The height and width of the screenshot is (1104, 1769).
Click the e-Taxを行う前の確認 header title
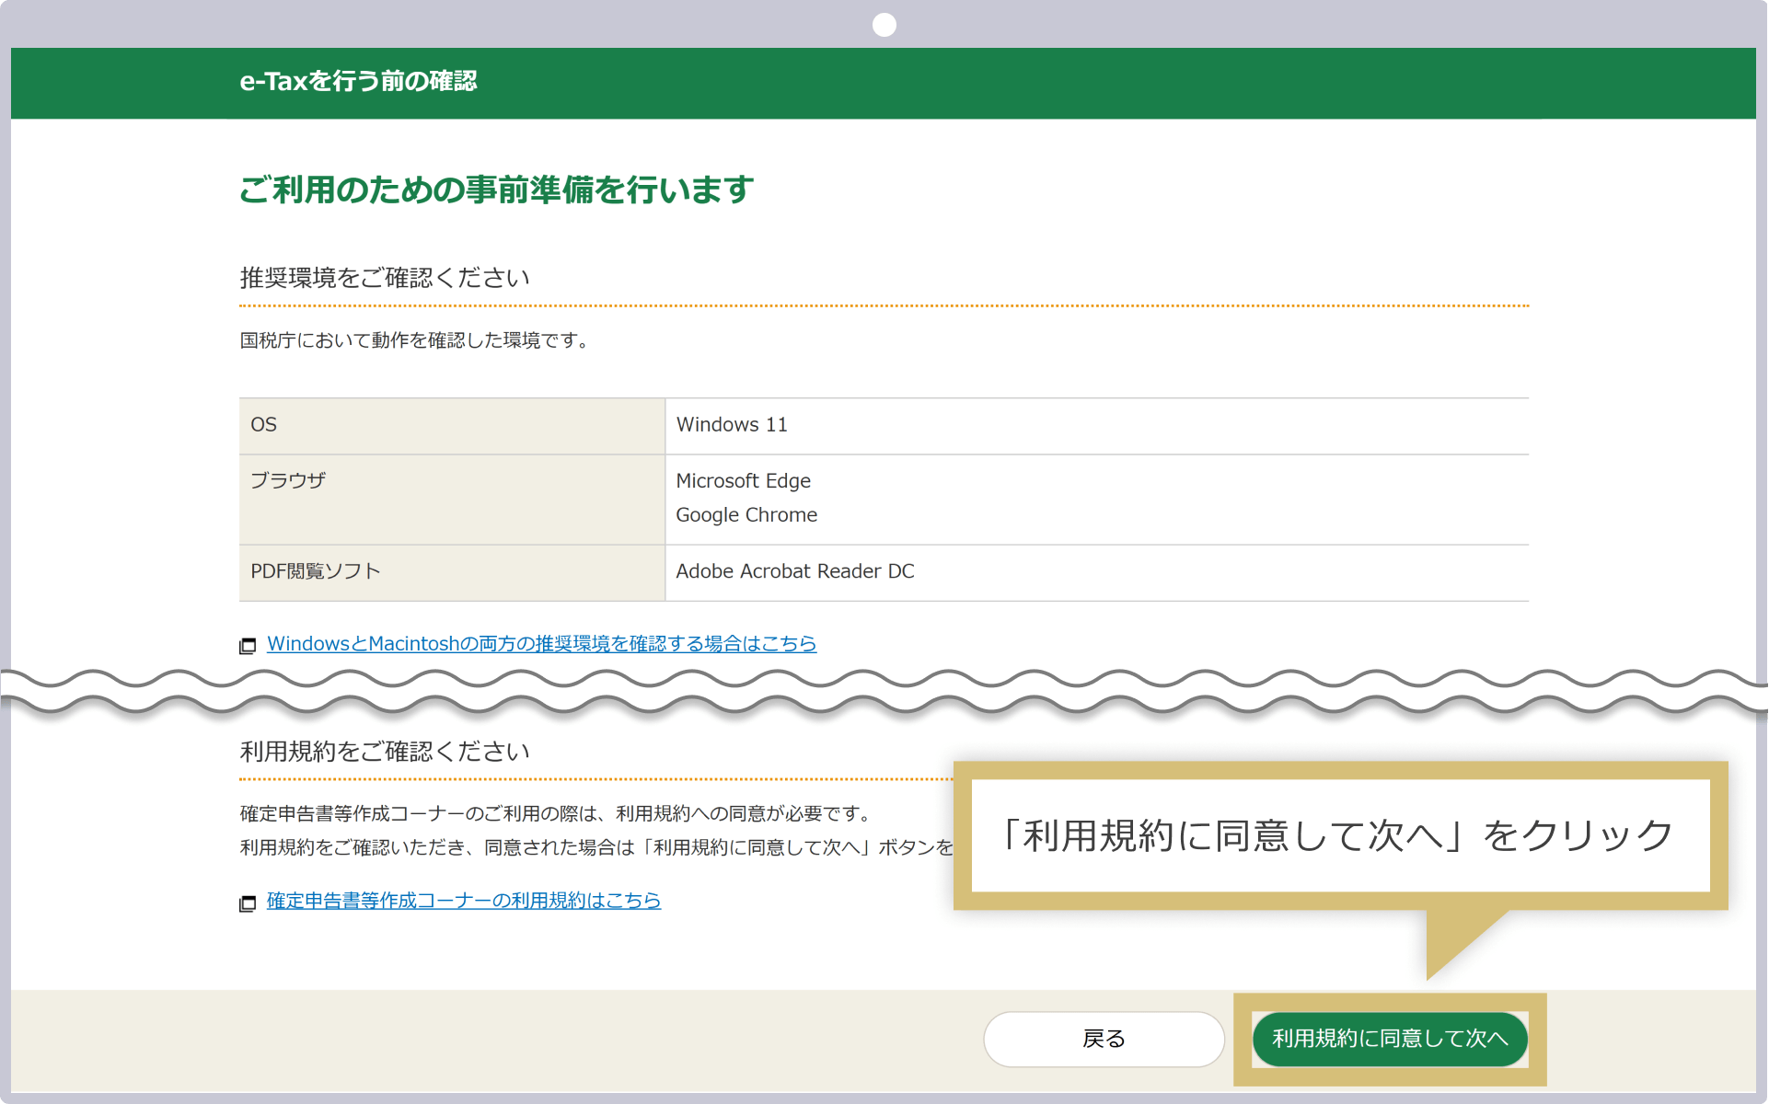[358, 81]
